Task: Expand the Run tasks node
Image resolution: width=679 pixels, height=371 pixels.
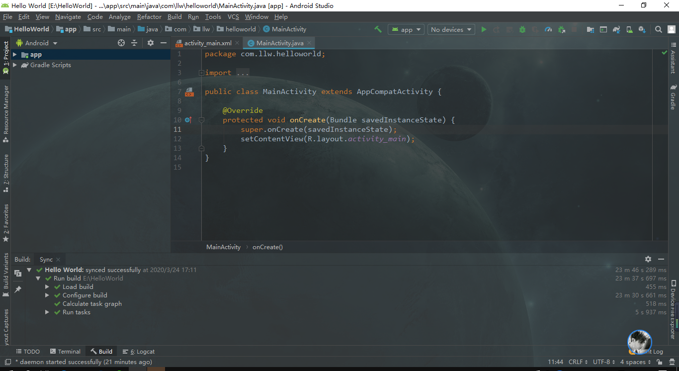Action: 47,312
